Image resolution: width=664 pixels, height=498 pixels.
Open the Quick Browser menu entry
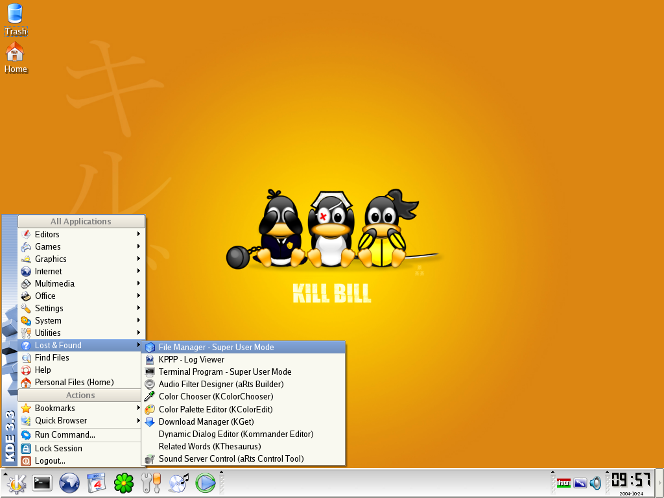click(x=80, y=420)
